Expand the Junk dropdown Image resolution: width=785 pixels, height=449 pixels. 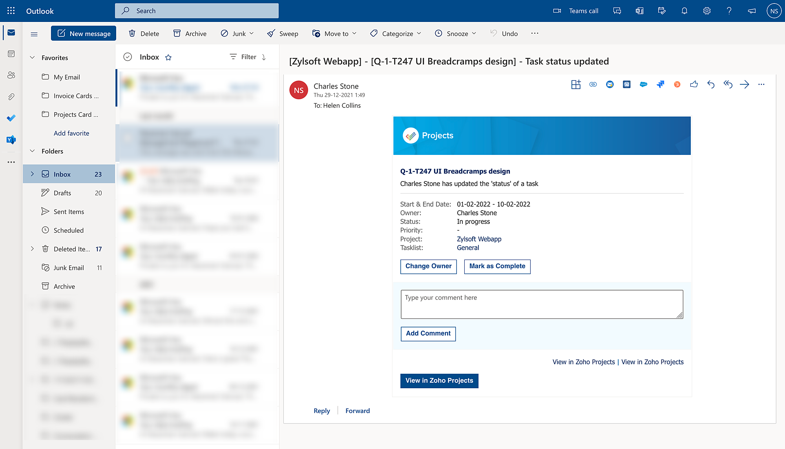pos(252,33)
